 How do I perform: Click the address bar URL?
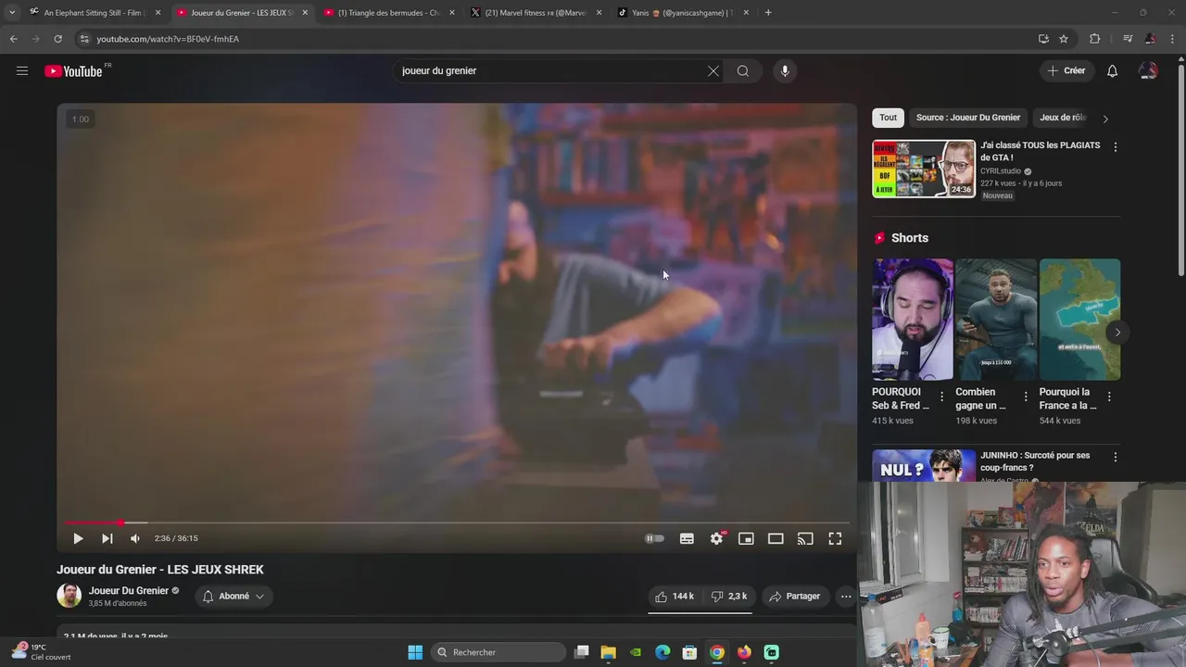tap(168, 39)
